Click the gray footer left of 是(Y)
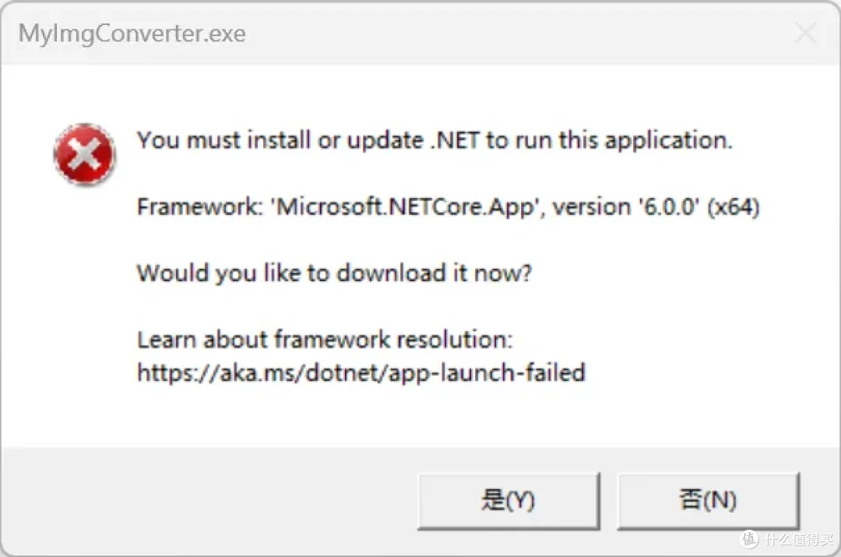This screenshot has height=557, width=841. (x=209, y=501)
